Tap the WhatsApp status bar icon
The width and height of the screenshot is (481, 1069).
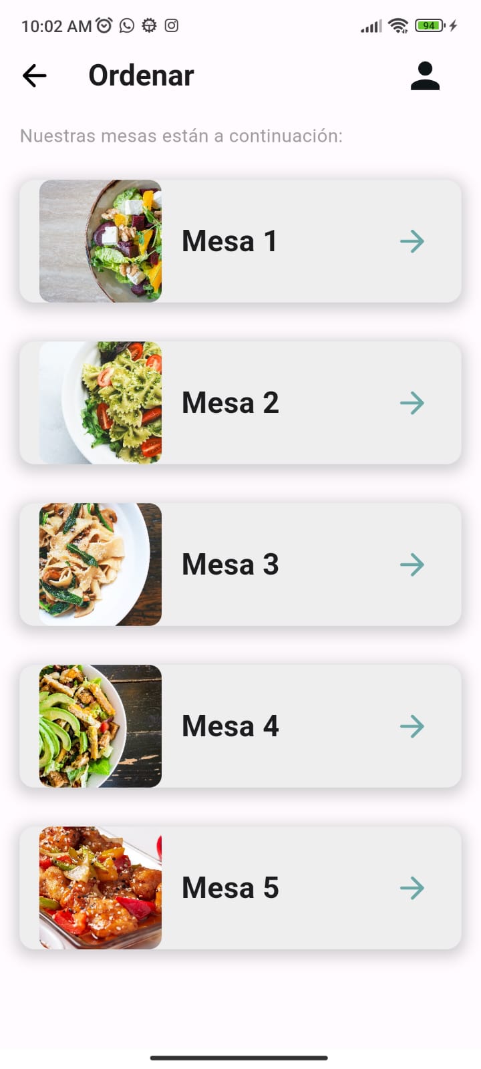[x=127, y=26]
